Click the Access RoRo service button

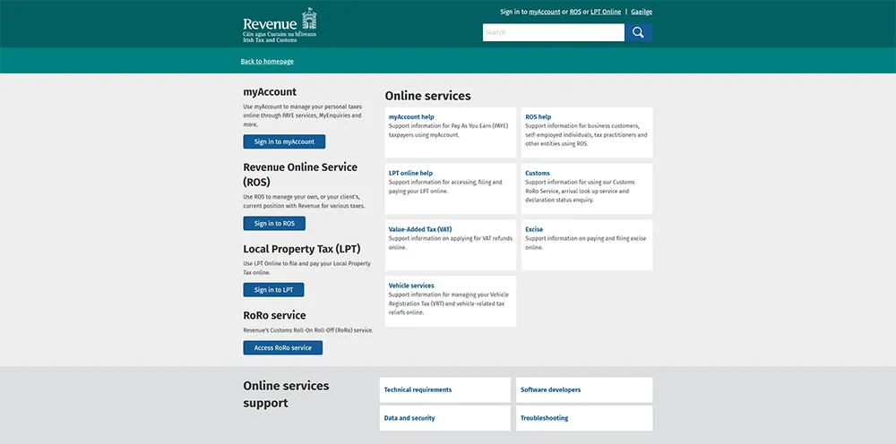(283, 347)
